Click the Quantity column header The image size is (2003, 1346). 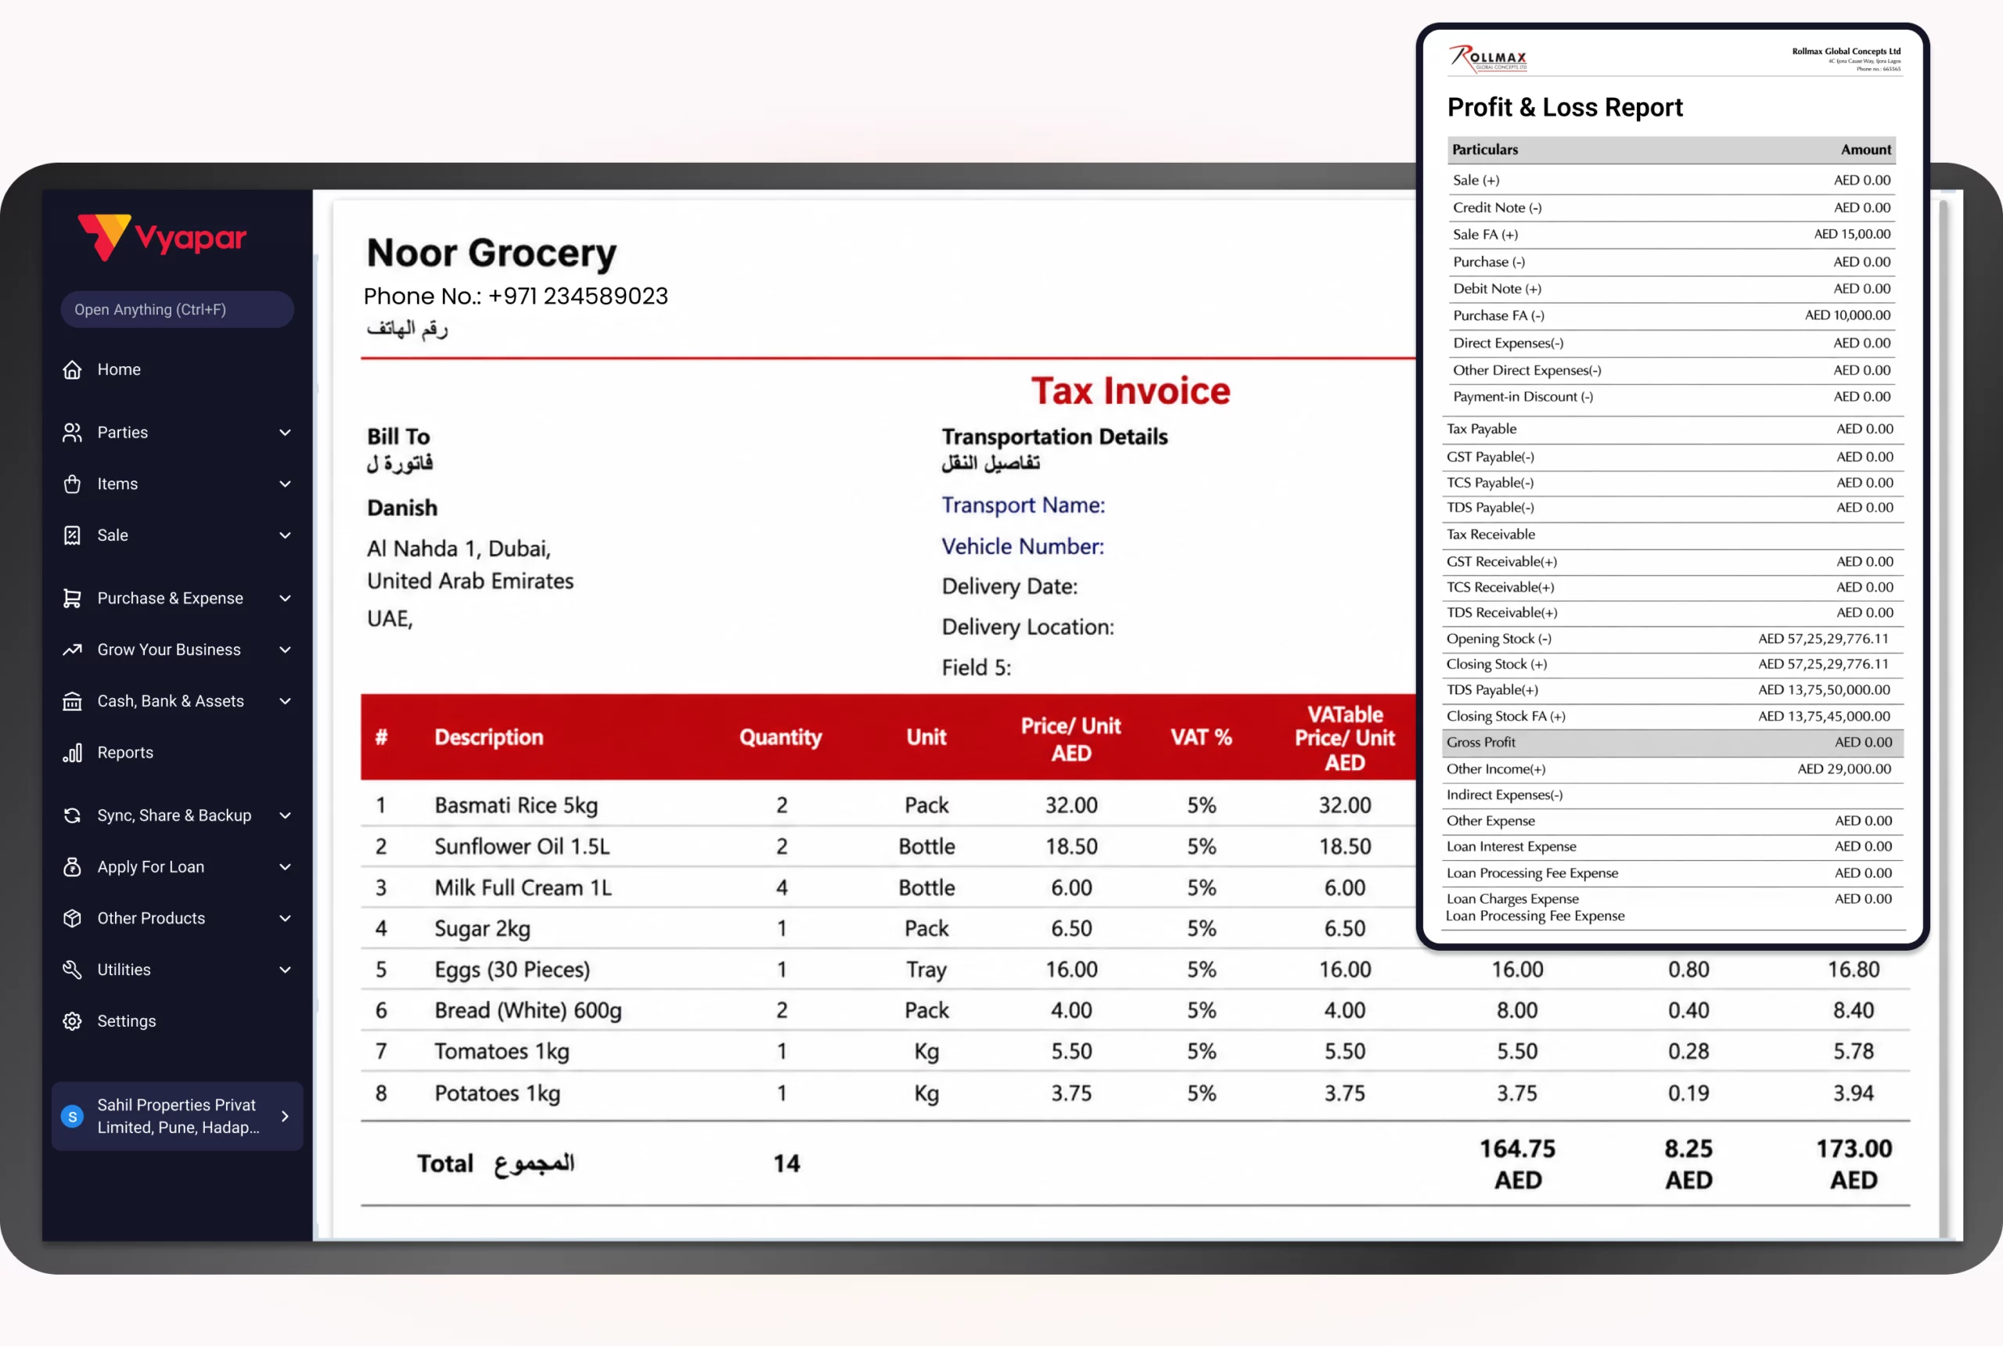pos(781,737)
